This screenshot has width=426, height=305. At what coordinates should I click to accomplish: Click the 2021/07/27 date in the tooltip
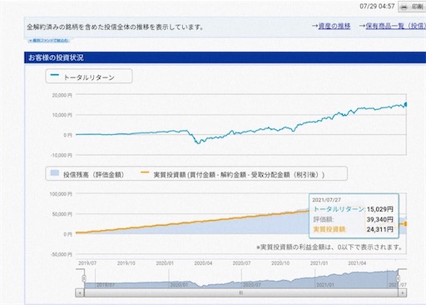tap(326, 200)
